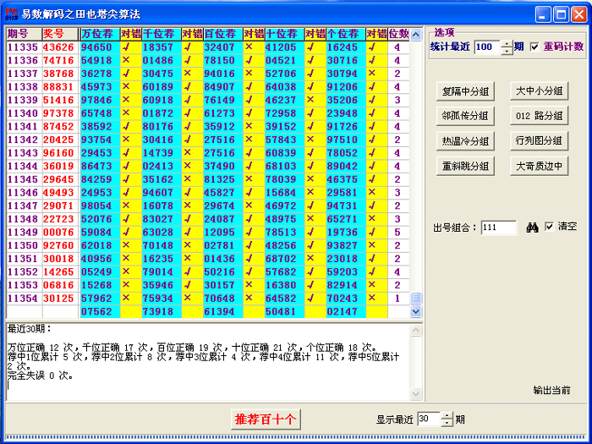Select the 邻孤传分组 grouping button

click(465, 116)
